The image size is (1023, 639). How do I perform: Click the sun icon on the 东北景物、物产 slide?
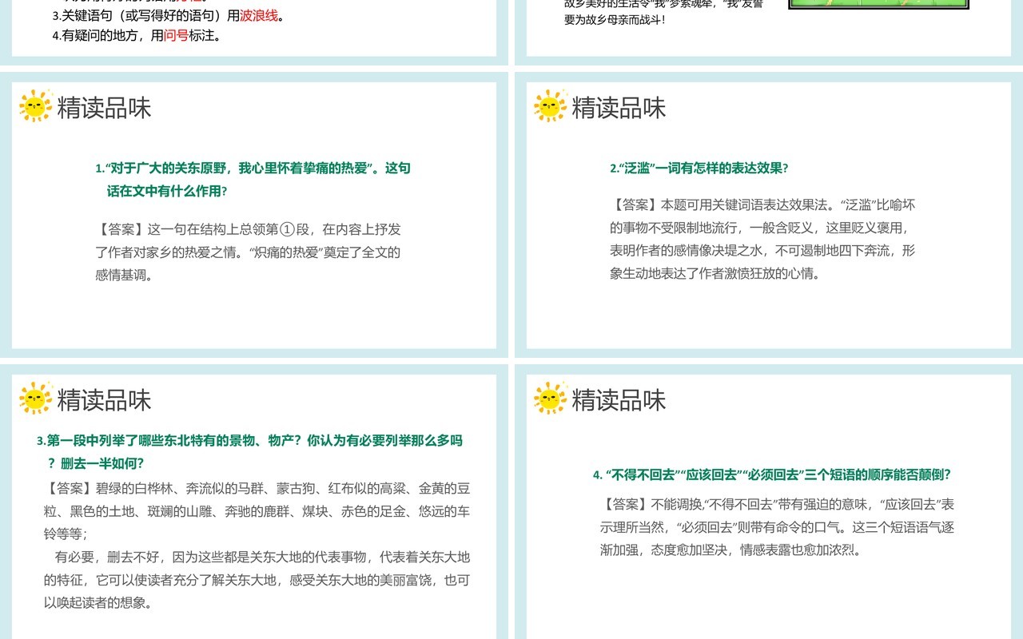(x=36, y=399)
